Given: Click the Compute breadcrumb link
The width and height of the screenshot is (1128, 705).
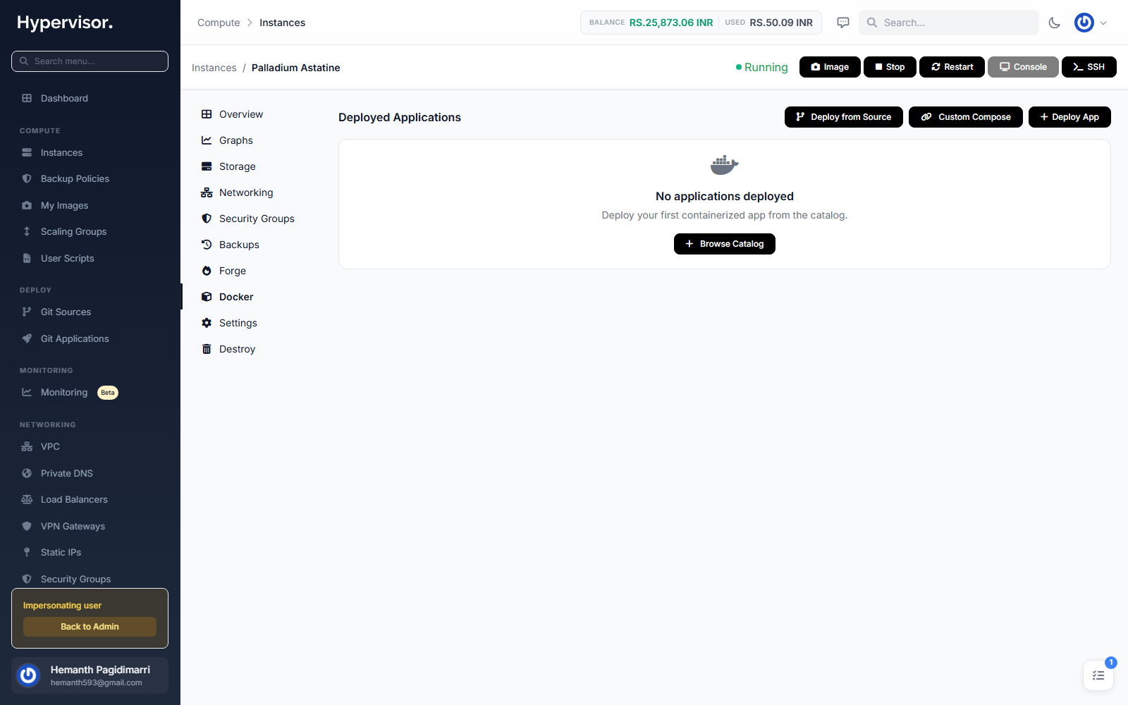Looking at the screenshot, I should pos(219,23).
